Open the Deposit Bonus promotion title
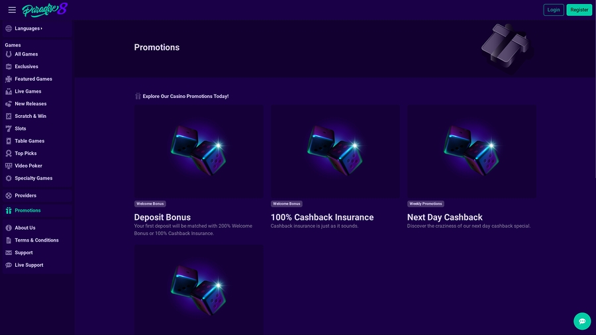This screenshot has width=596, height=335. click(162, 217)
